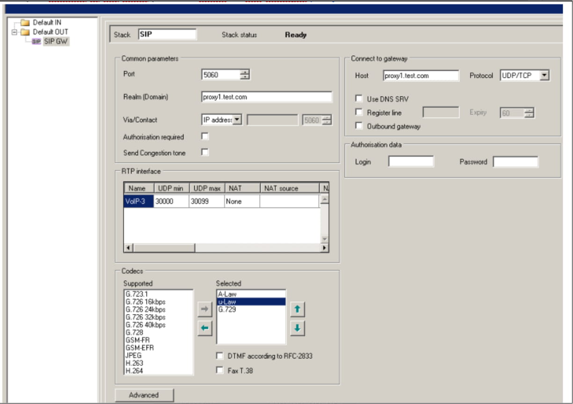Click the remove codec left-arrow button
573x404 pixels.
point(205,329)
